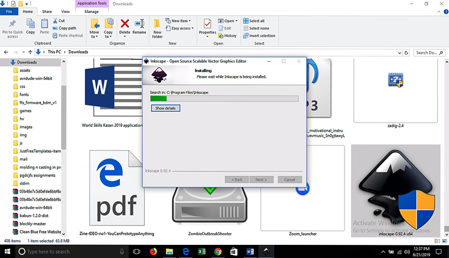Click the Rename icon
Screen dimensions: 449x258
pos(139,24)
